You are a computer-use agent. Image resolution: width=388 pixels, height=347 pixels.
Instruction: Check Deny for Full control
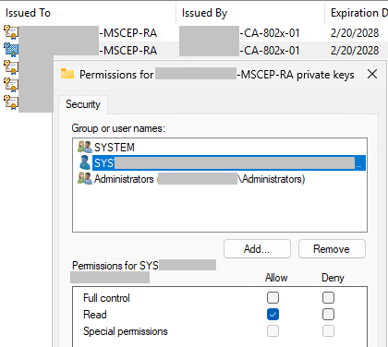click(328, 297)
